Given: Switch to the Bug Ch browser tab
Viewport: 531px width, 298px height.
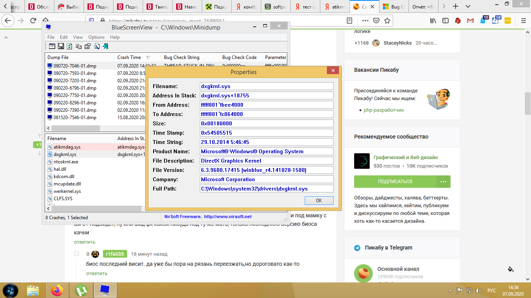Looking at the screenshot, I should point(394,7).
